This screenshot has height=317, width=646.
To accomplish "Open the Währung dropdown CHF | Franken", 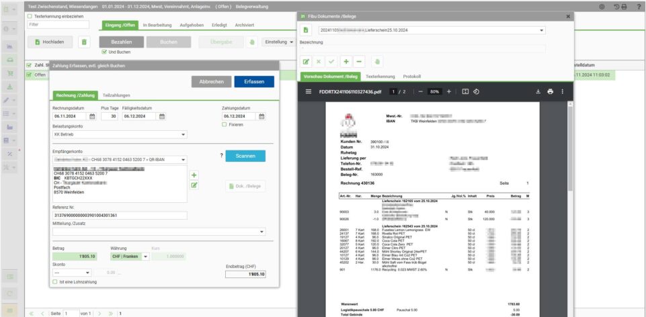I will click(130, 257).
